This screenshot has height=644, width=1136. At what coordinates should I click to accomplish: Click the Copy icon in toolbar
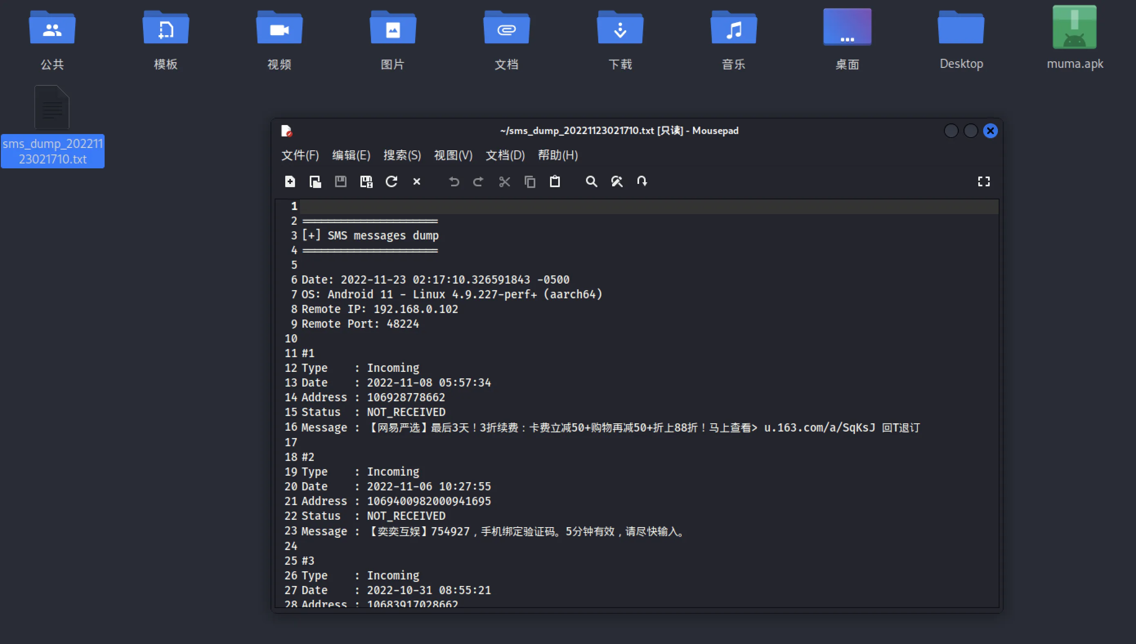coord(530,181)
